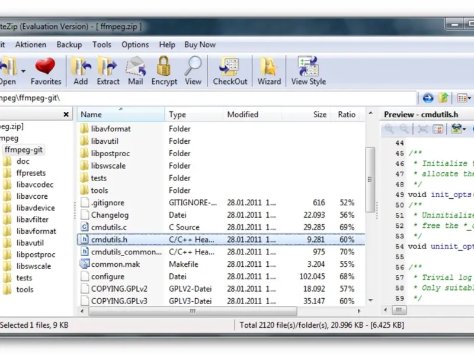Sort by the Type column header
The height and width of the screenshot is (355, 474).
(x=194, y=114)
